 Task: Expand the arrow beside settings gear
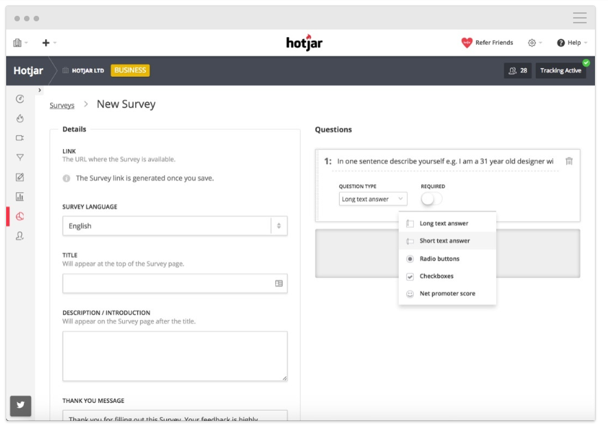tap(541, 43)
